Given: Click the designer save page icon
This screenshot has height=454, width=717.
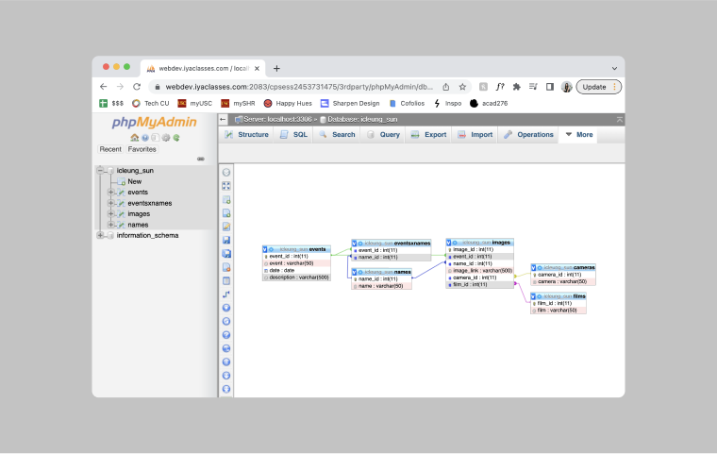Looking at the screenshot, I should [x=226, y=240].
